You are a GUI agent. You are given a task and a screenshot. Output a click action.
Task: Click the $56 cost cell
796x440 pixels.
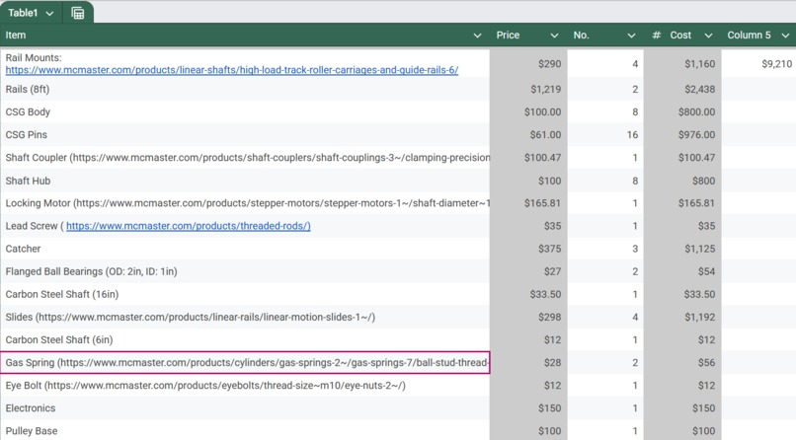point(682,363)
